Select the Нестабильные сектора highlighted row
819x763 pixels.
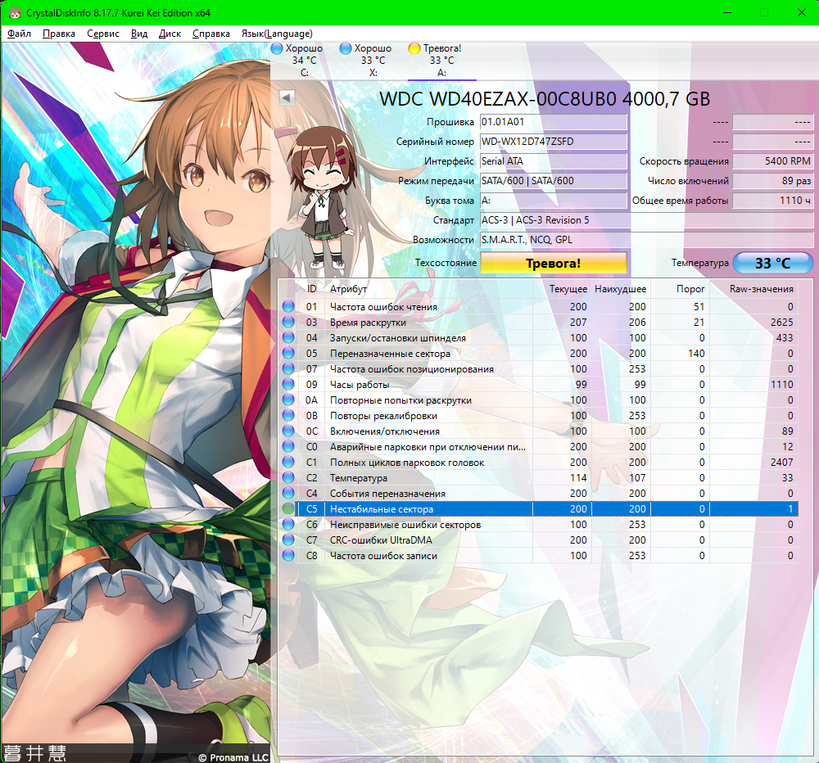point(539,508)
